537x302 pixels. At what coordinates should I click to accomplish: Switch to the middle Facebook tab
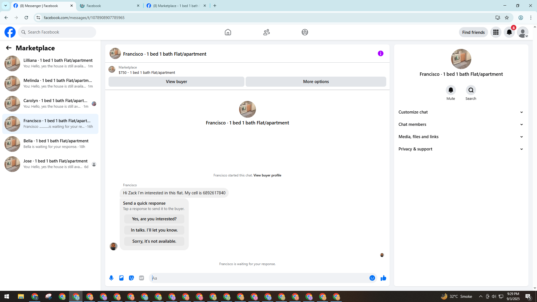(110, 6)
